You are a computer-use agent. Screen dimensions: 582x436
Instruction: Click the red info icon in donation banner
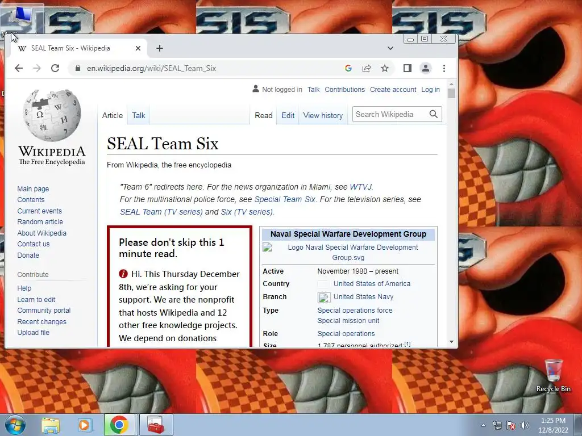(x=123, y=274)
